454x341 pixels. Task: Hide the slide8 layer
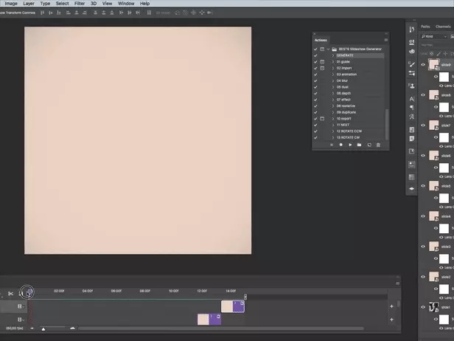point(423,94)
